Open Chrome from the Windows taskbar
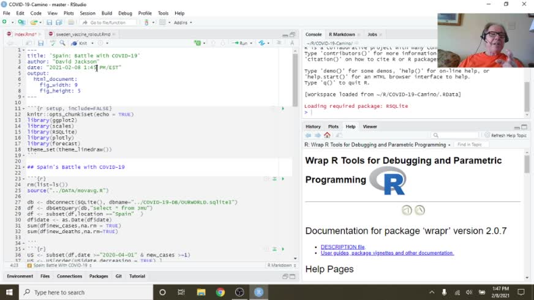534x300 pixels. (220, 292)
